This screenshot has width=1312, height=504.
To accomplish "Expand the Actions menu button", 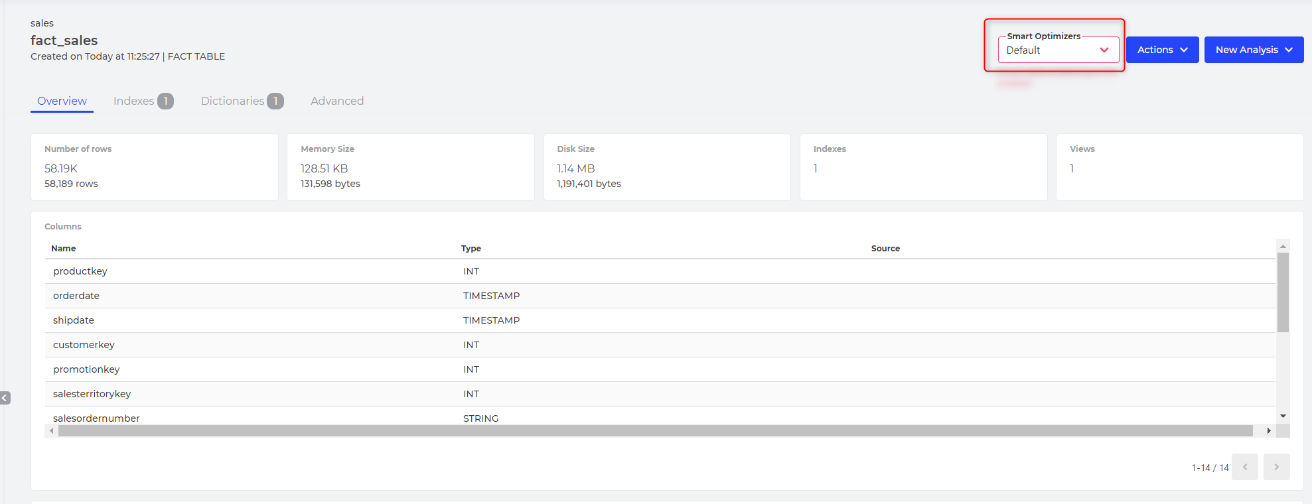I will click(1161, 50).
